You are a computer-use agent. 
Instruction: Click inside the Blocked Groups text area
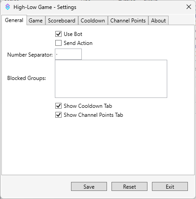click(x=111, y=79)
